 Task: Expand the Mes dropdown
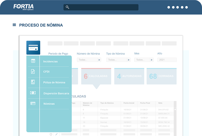151,60
